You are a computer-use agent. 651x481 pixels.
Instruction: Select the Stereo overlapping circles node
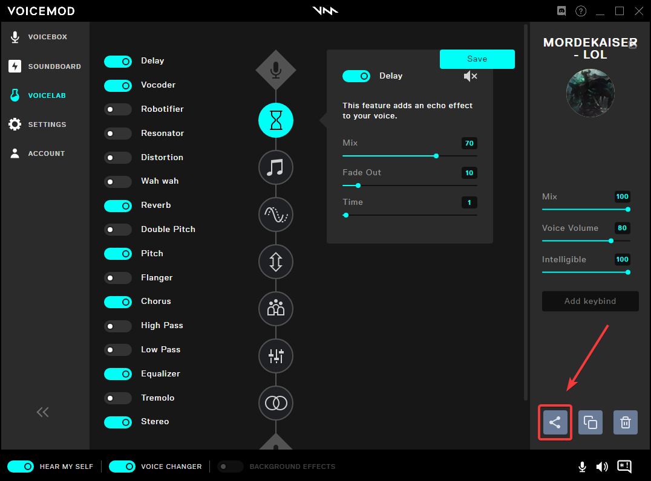(x=276, y=402)
